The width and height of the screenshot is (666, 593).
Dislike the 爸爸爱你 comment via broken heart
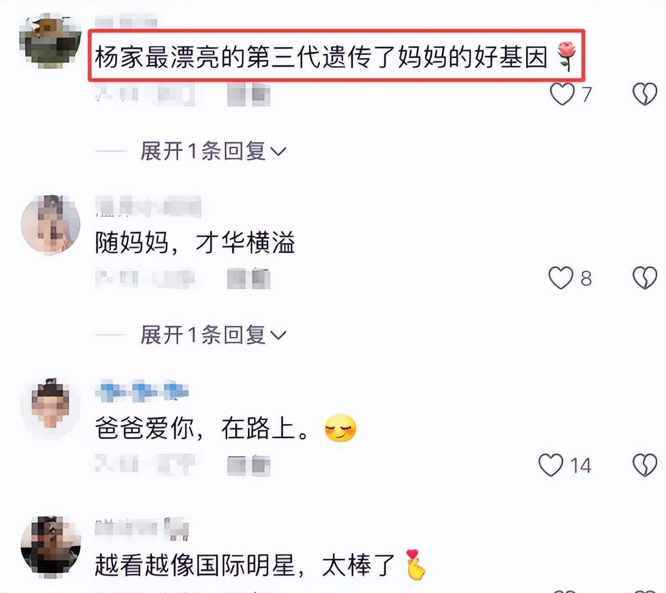pos(644,465)
